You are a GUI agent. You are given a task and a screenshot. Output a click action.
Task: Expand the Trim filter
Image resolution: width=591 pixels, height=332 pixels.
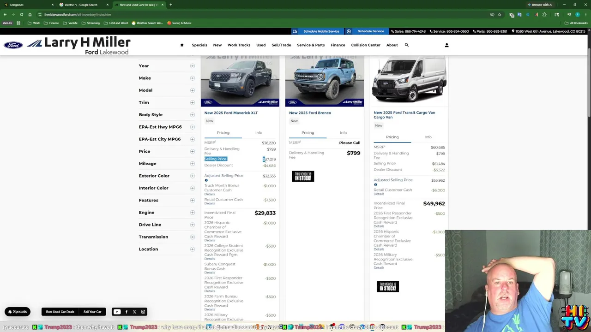[167, 102]
